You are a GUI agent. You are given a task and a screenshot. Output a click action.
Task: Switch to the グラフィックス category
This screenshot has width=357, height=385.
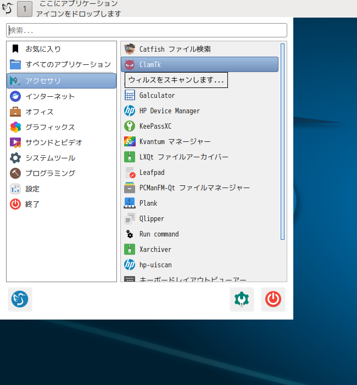62,127
